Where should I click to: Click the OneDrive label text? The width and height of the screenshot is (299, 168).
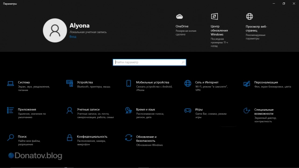(182, 26)
